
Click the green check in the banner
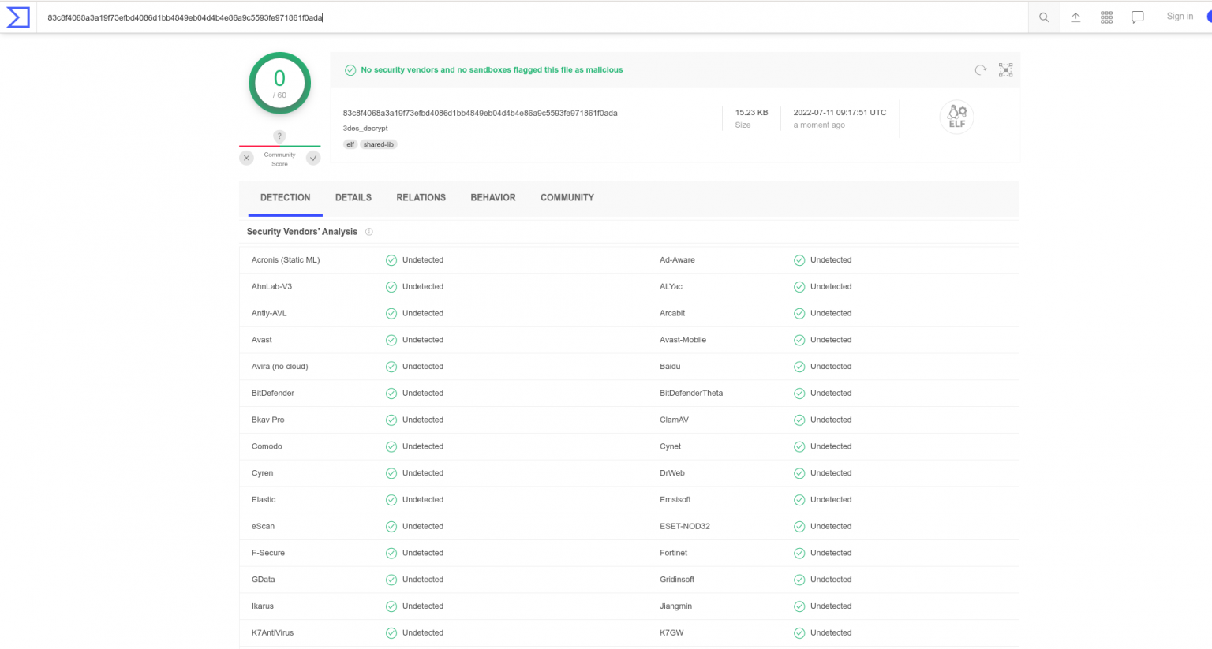(350, 70)
